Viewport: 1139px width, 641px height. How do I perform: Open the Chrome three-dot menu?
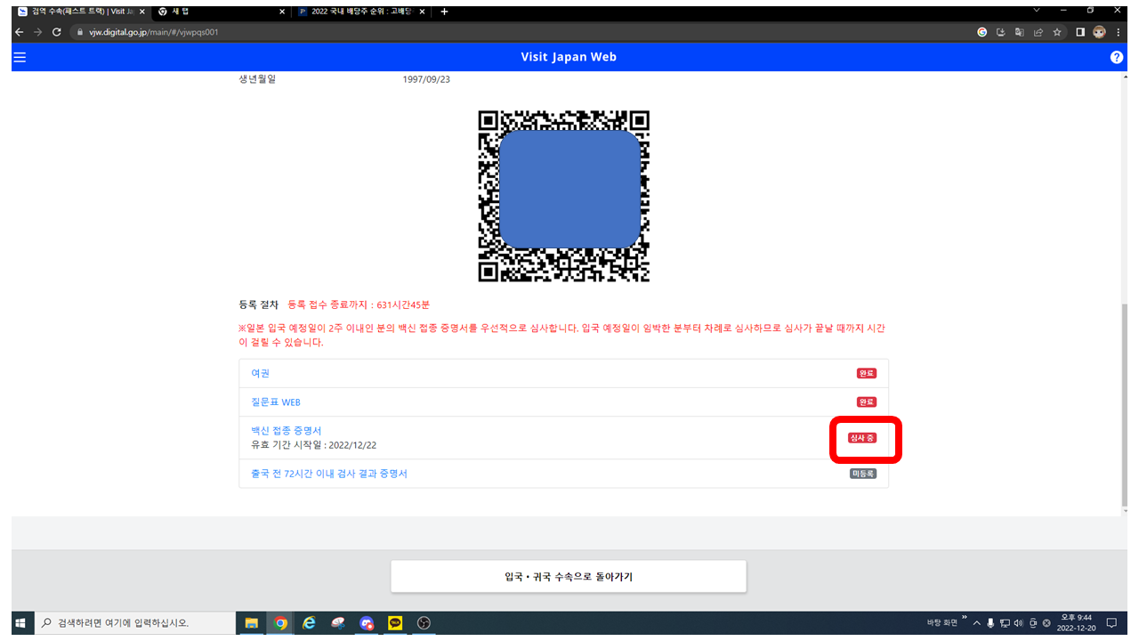coord(1118,32)
